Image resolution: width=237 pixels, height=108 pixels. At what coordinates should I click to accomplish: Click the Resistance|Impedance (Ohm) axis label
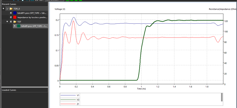(x=223, y=9)
